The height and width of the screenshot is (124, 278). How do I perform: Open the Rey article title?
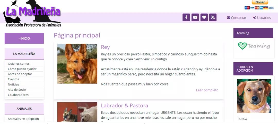point(105,47)
